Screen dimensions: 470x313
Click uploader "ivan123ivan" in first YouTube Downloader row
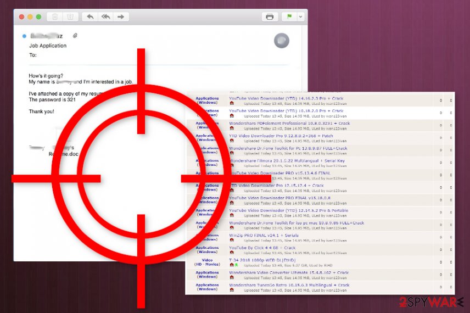tap(337, 104)
